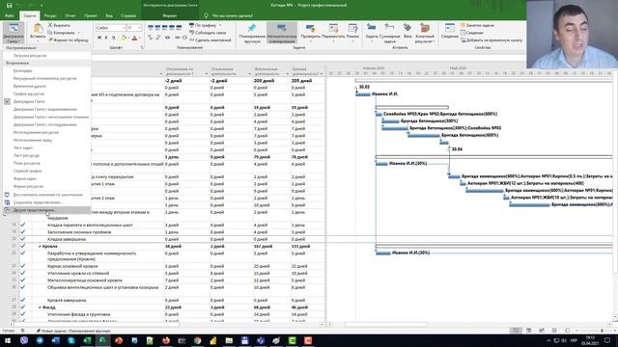Open the Windows Start menu
Viewport: 618px width, 347px height.
tap(8, 340)
